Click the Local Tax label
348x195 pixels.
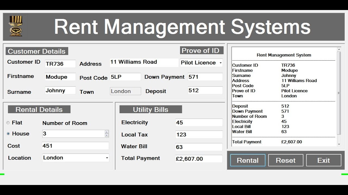[135, 135]
